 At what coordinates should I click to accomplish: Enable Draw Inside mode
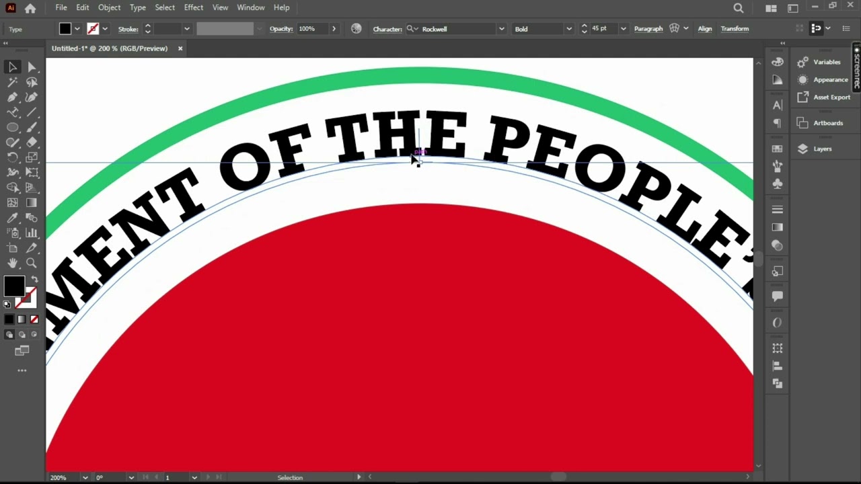click(34, 334)
